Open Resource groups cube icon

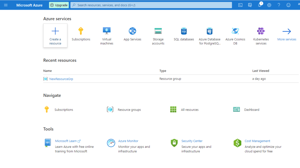(110, 109)
